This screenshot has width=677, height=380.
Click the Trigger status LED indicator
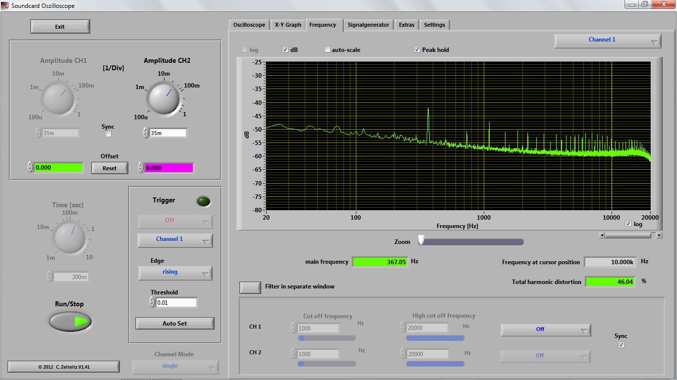click(203, 201)
